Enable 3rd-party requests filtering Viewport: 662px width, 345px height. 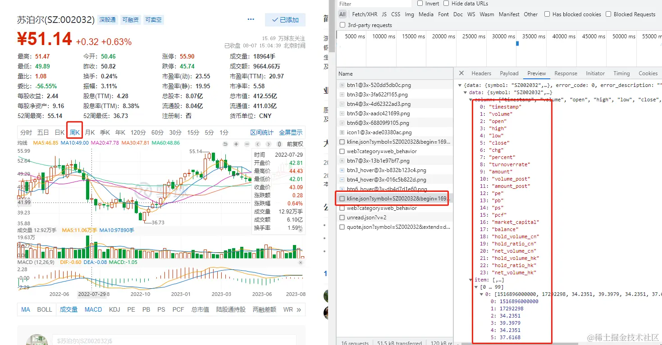click(342, 25)
